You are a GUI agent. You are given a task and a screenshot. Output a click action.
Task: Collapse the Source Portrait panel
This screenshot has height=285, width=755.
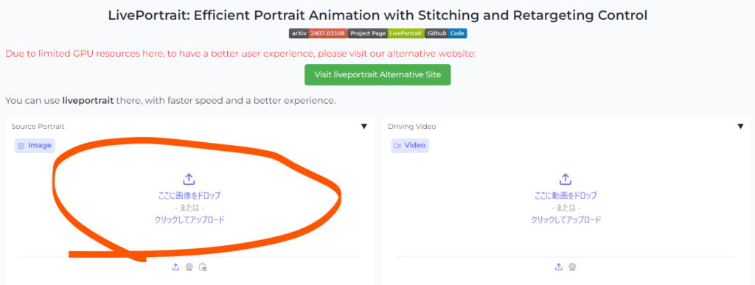point(364,127)
